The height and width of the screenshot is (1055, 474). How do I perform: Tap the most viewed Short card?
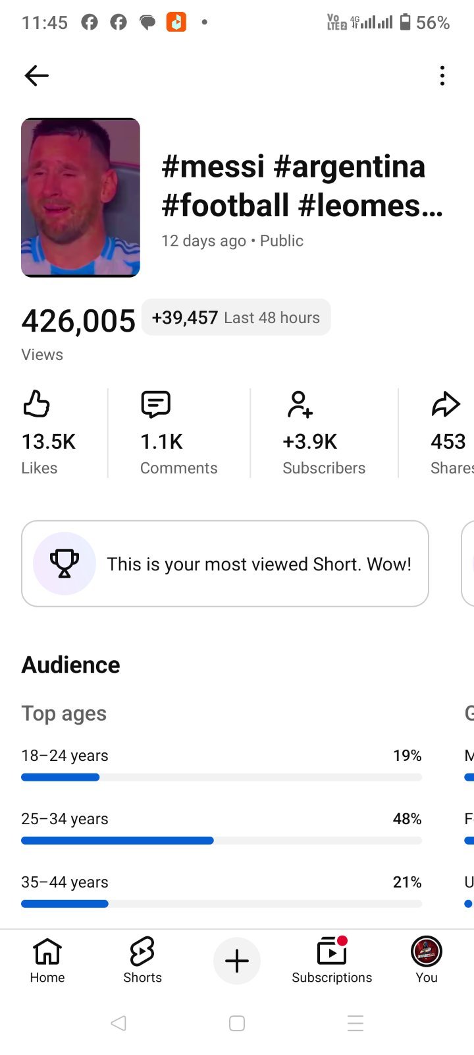(225, 564)
